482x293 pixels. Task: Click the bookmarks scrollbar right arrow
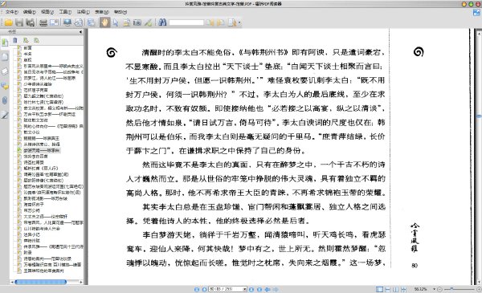click(81, 282)
